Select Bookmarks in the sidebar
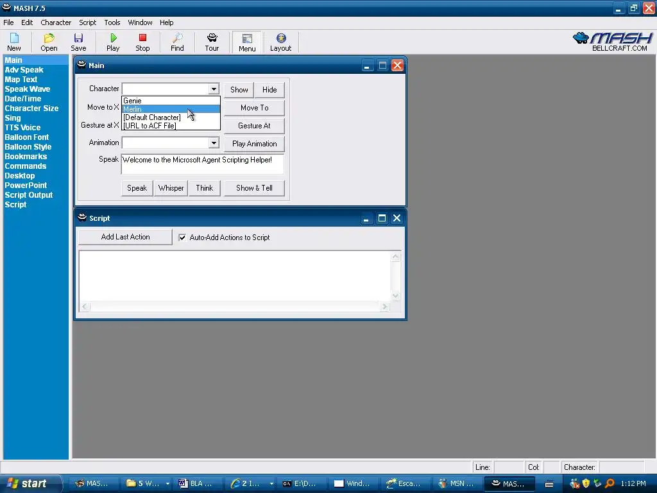The width and height of the screenshot is (657, 493). pyautogui.click(x=26, y=157)
